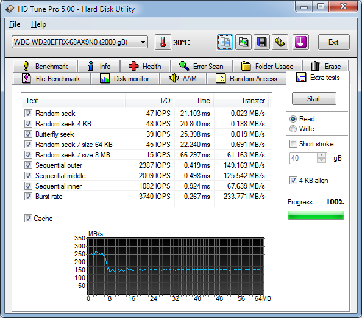Increase the short stroke gB value with the up arrow
This screenshot has width=362, height=318.
321,156
